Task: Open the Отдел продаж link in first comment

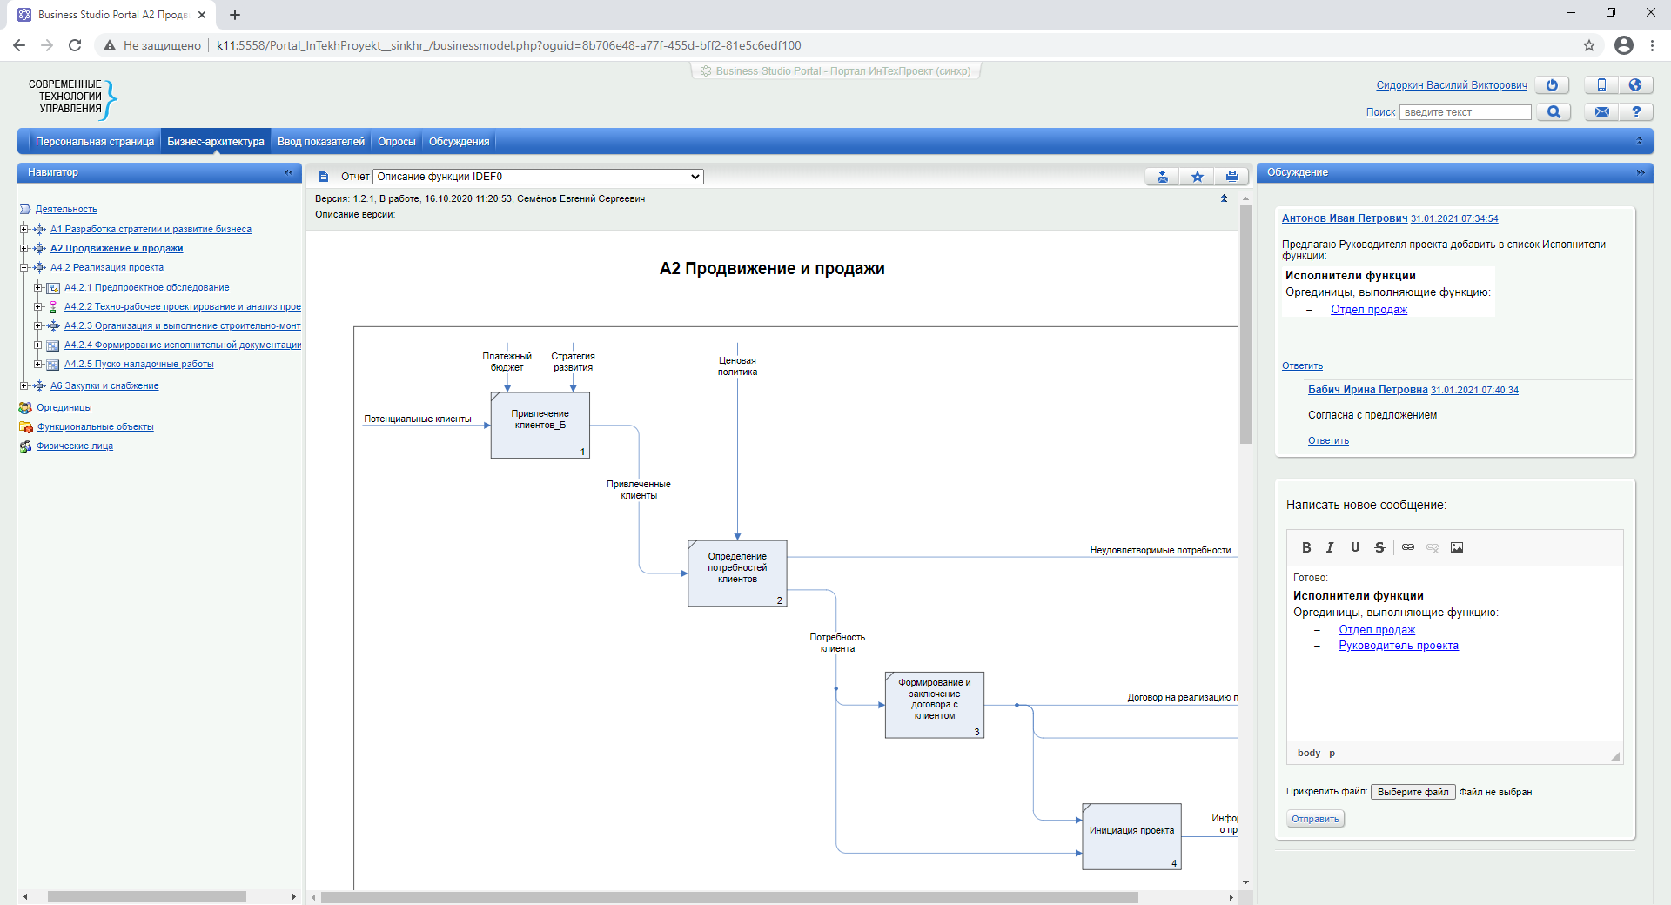Action: [1368, 310]
